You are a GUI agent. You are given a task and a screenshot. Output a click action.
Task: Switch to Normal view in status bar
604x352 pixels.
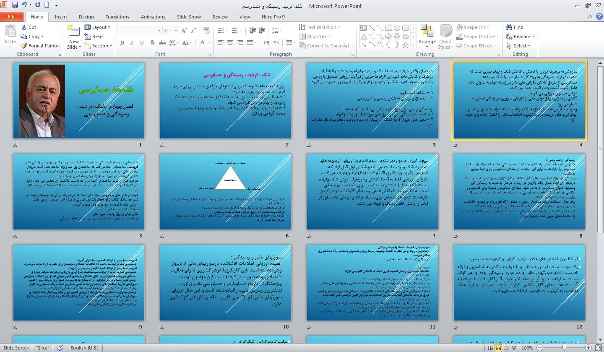[490, 348]
